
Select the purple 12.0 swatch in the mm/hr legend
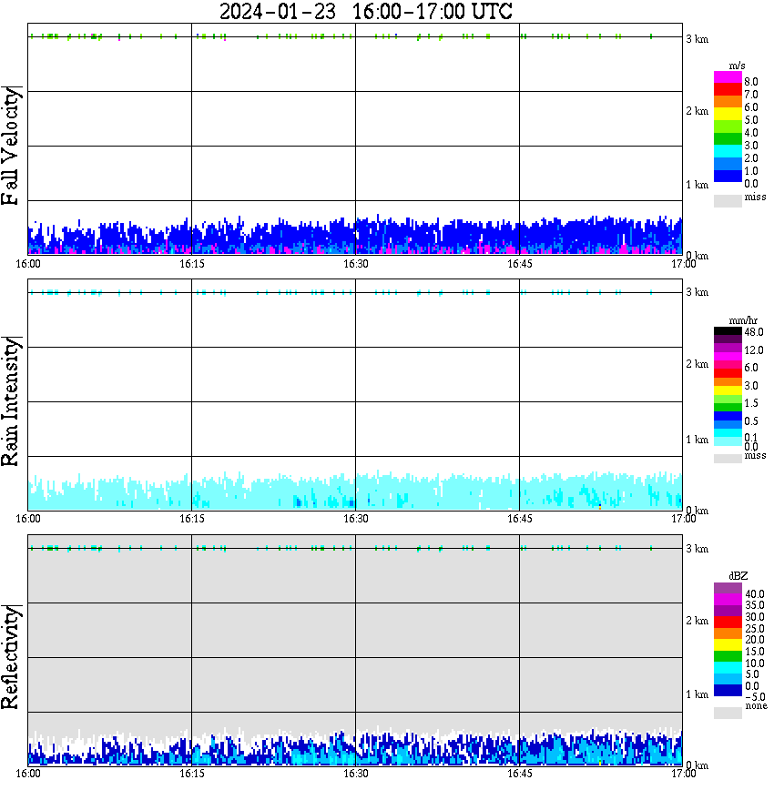pyautogui.click(x=728, y=349)
